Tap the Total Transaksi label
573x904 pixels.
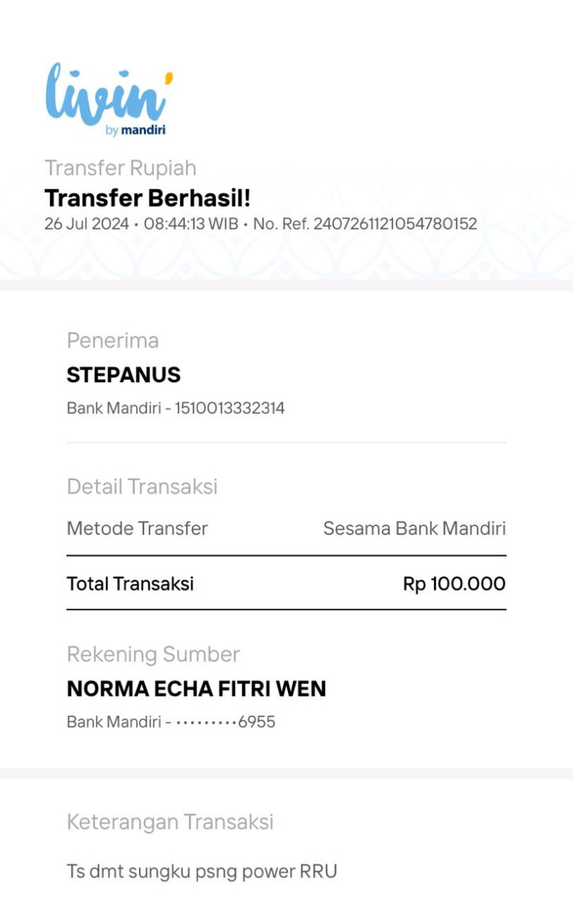[130, 584]
